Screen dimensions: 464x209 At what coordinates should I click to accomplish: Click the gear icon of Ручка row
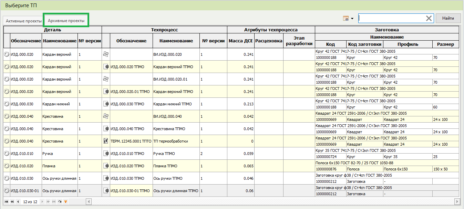[7, 154]
